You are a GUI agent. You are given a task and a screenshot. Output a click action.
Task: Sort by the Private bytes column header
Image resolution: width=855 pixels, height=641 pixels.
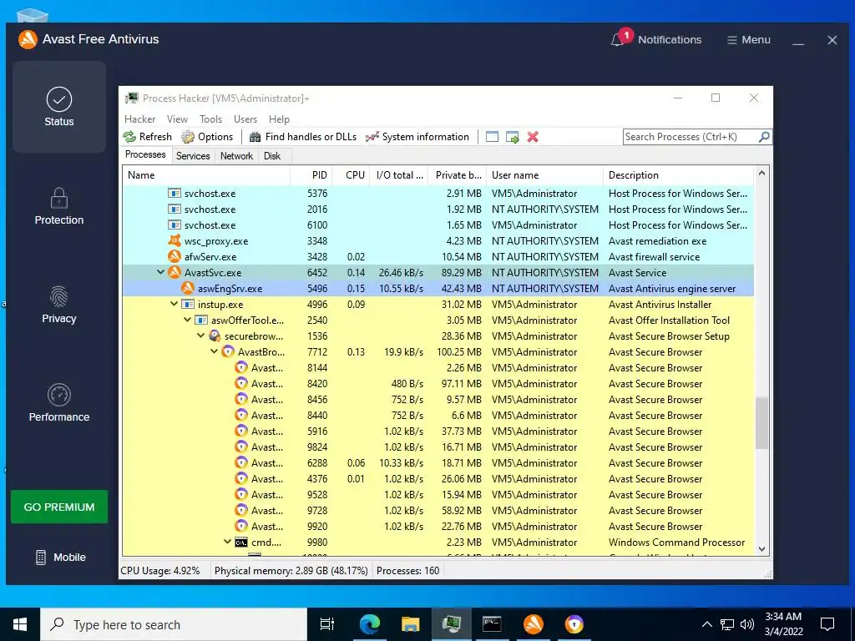[x=457, y=175]
